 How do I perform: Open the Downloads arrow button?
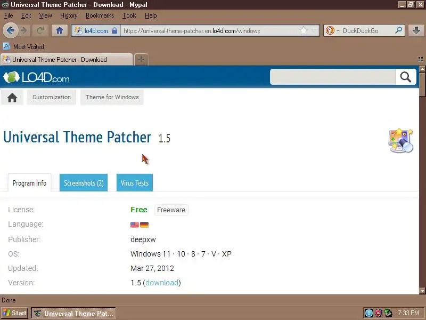(416, 30)
